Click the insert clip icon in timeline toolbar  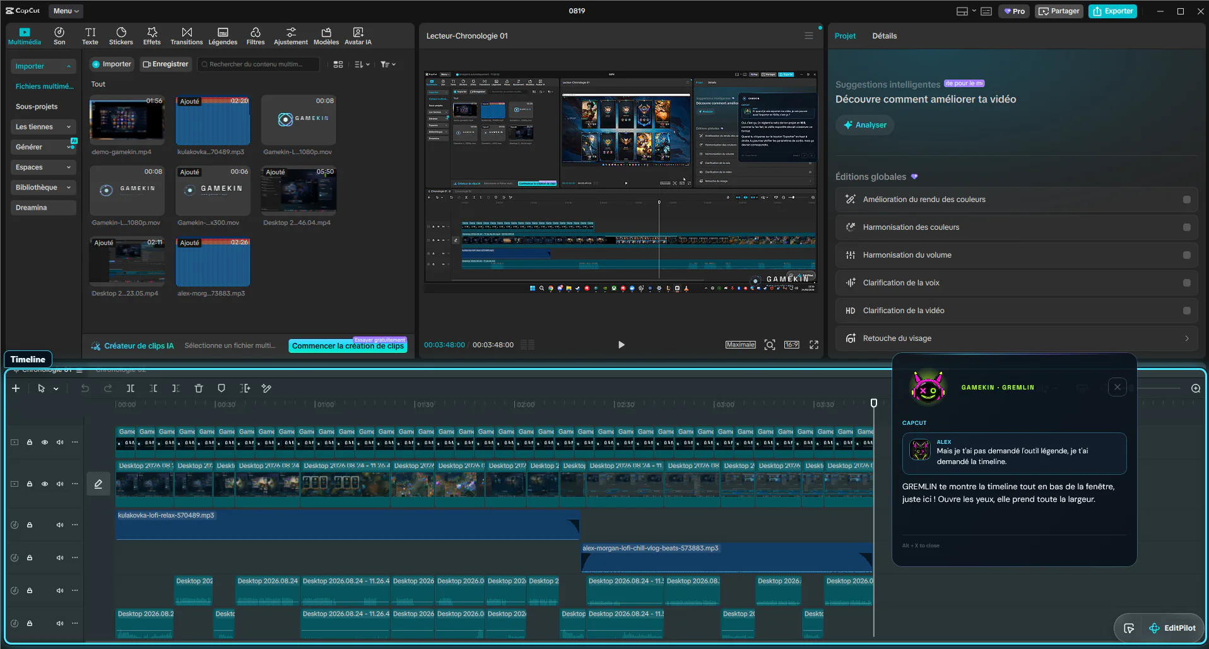pyautogui.click(x=245, y=388)
